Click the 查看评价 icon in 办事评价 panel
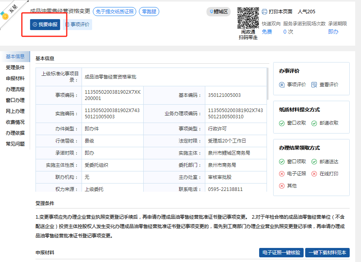 (x=314, y=85)
